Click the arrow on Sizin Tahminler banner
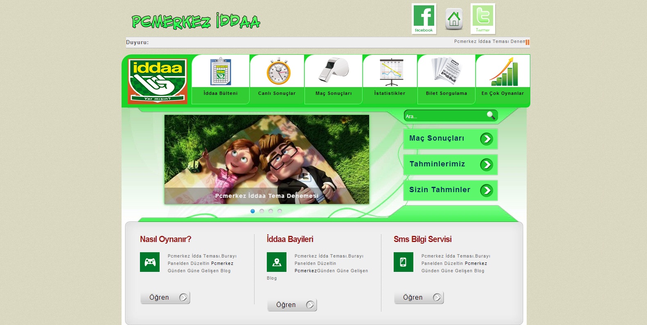Image resolution: width=647 pixels, height=325 pixels. [487, 191]
